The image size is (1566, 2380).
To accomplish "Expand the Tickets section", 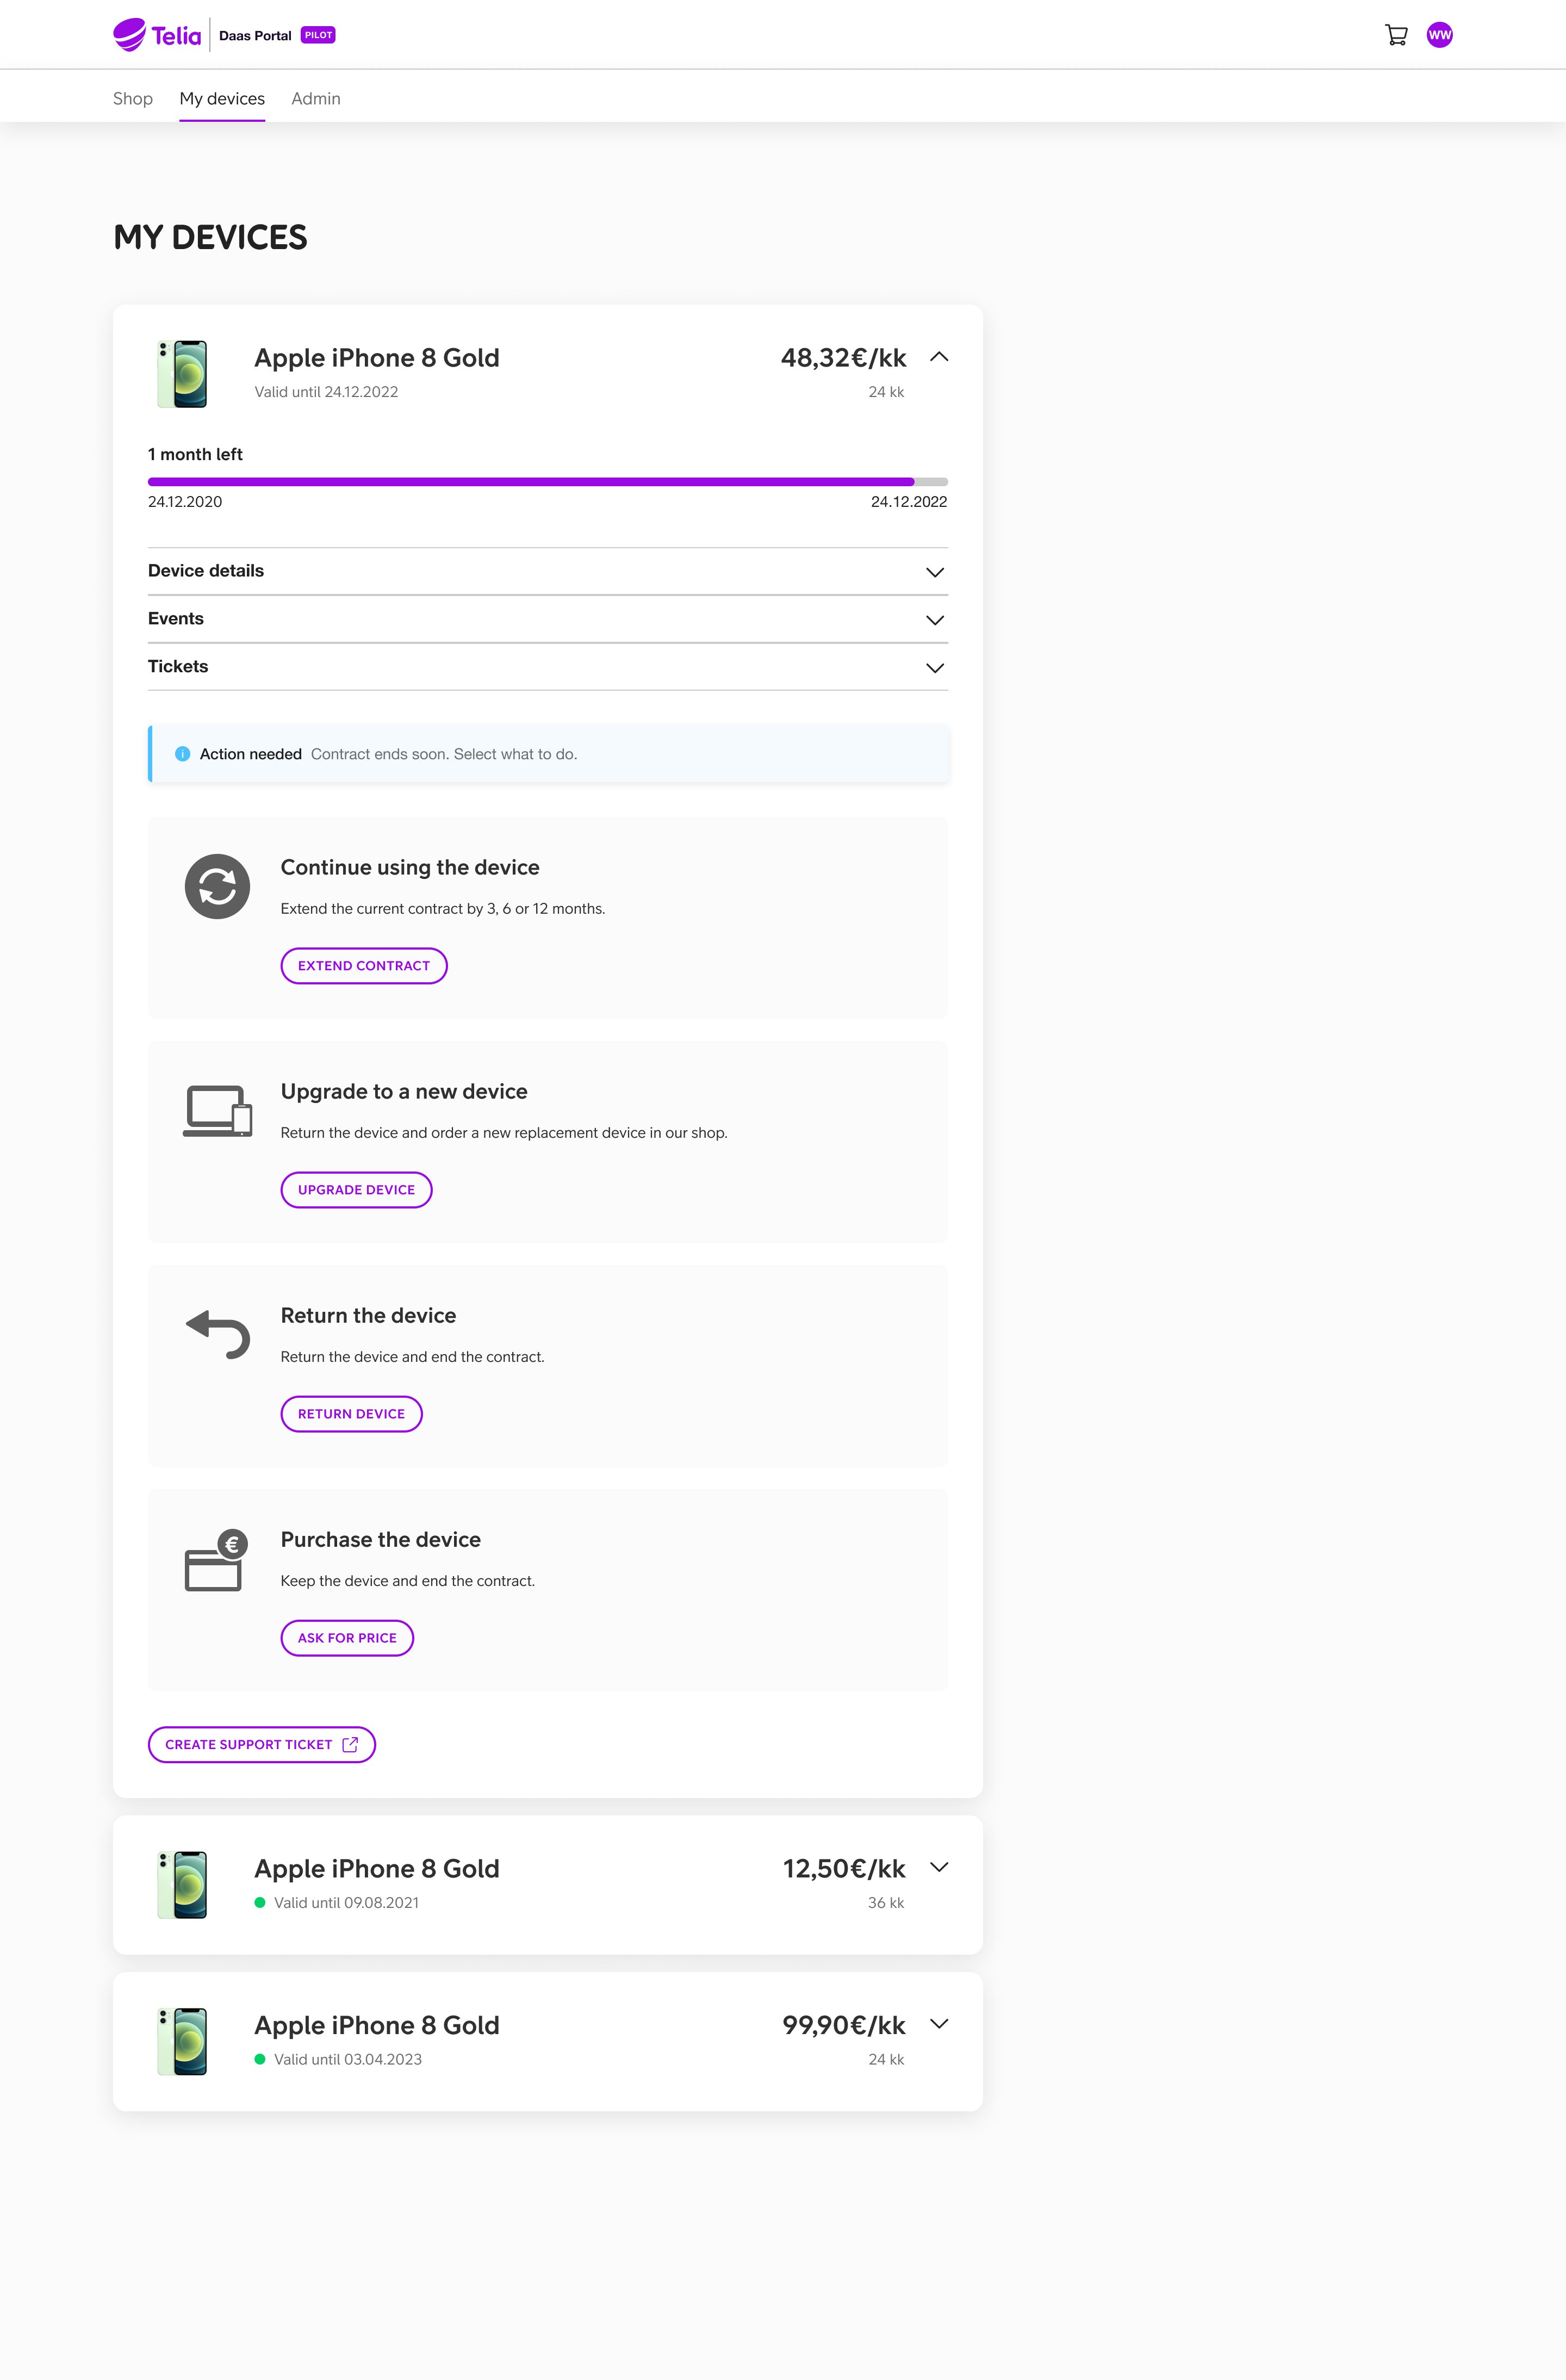I will [x=547, y=667].
